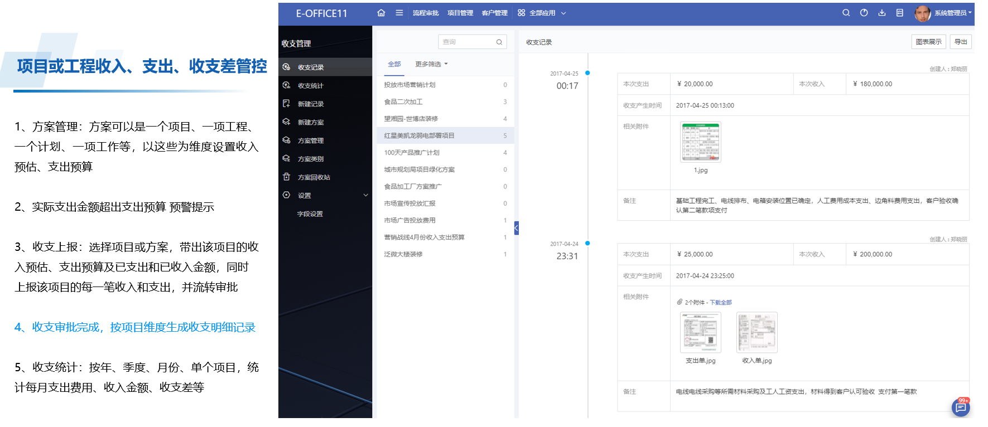This screenshot has width=988, height=427.
Task: Open the 更多筛选 dropdown
Action: (x=431, y=64)
